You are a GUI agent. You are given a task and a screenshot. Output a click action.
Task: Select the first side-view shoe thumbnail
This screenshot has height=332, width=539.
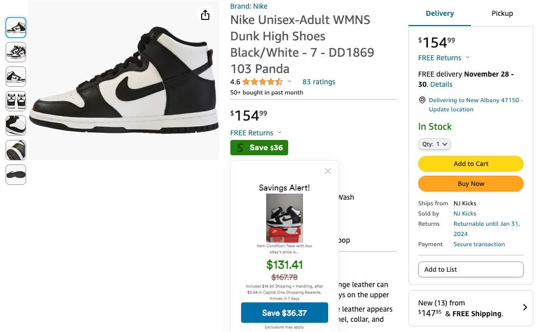click(16, 28)
